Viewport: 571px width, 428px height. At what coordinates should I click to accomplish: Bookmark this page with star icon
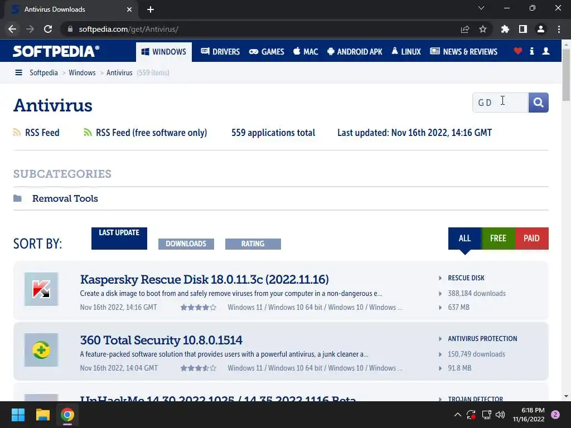tap(483, 29)
